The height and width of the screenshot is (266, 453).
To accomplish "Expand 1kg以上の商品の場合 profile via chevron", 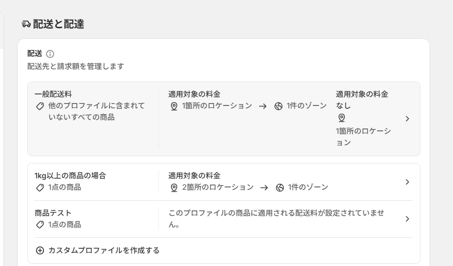I will 408,182.
